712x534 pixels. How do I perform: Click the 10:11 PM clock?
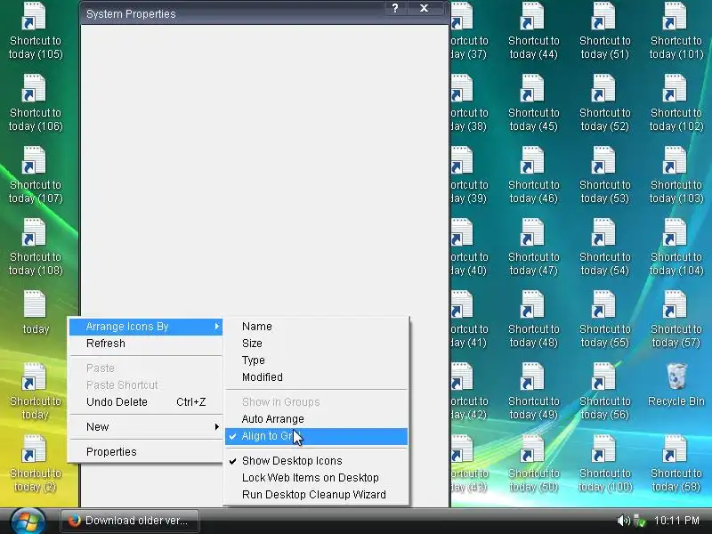click(676, 521)
